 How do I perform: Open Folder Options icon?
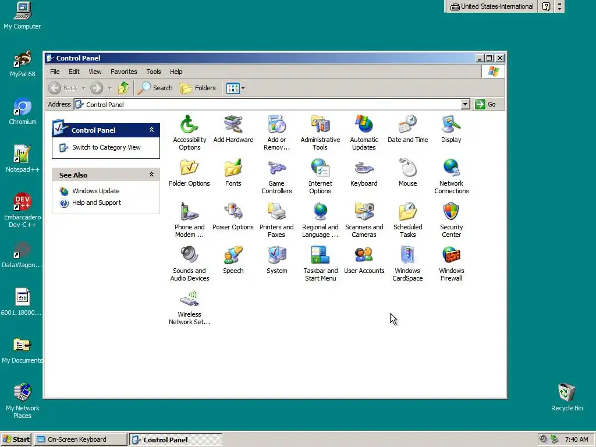pyautogui.click(x=189, y=173)
